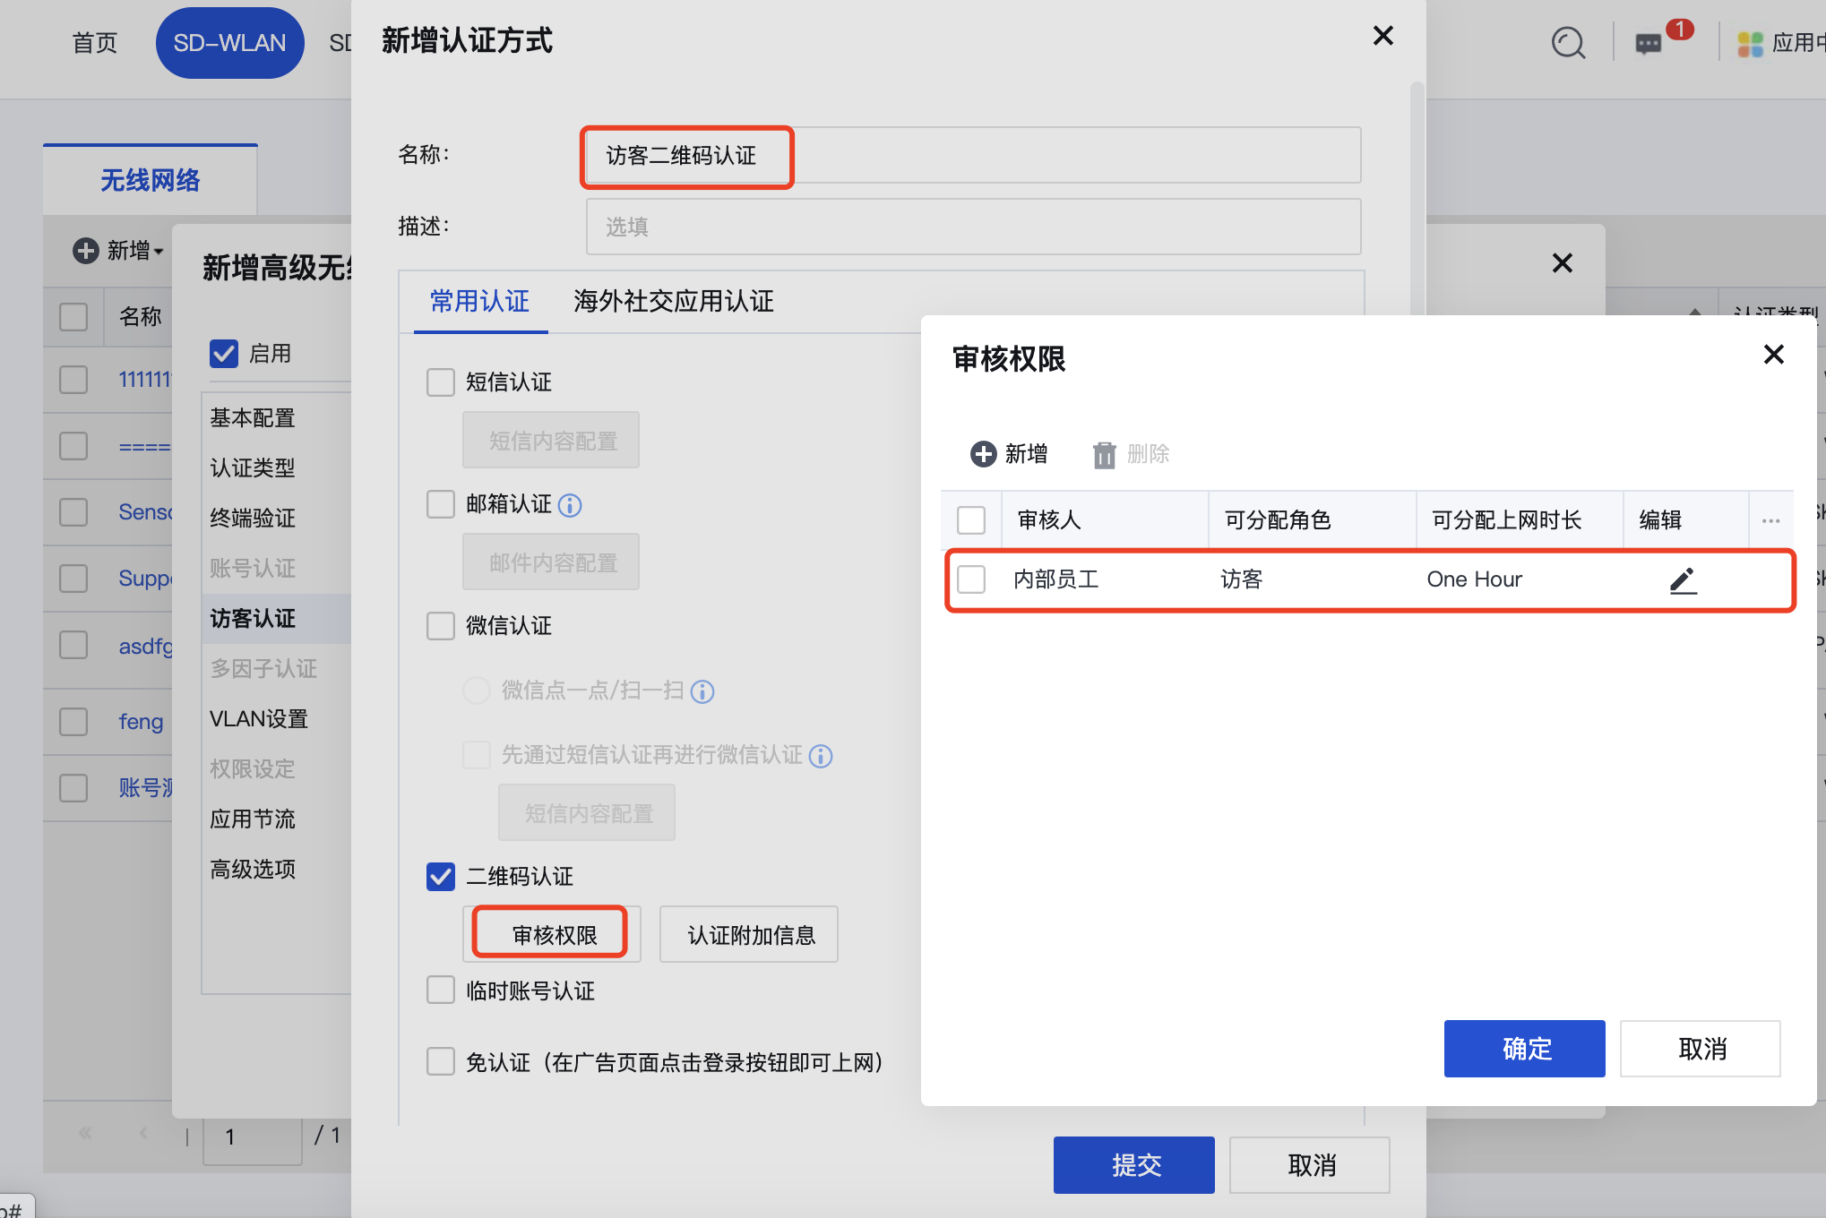
Task: Select SD-WLAN in top navigation
Action: click(229, 43)
